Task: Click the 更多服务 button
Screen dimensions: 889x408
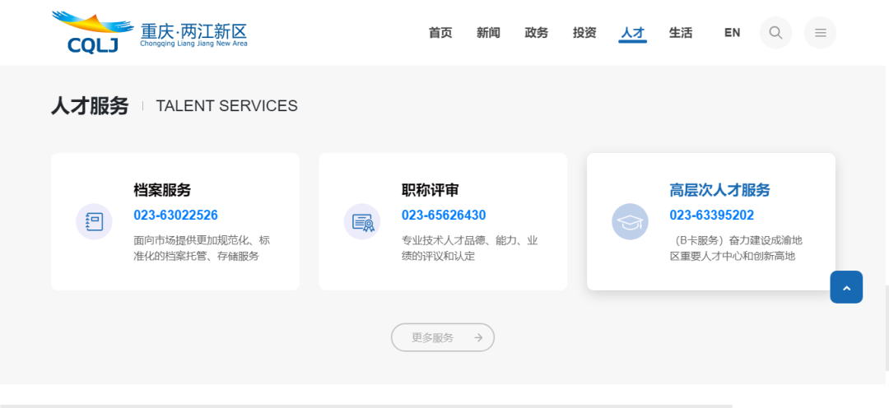Action: click(x=443, y=338)
